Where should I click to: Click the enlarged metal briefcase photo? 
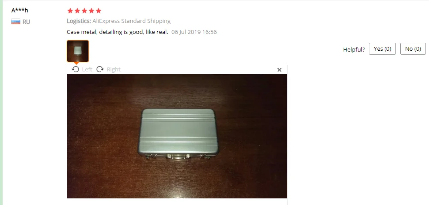[177, 136]
